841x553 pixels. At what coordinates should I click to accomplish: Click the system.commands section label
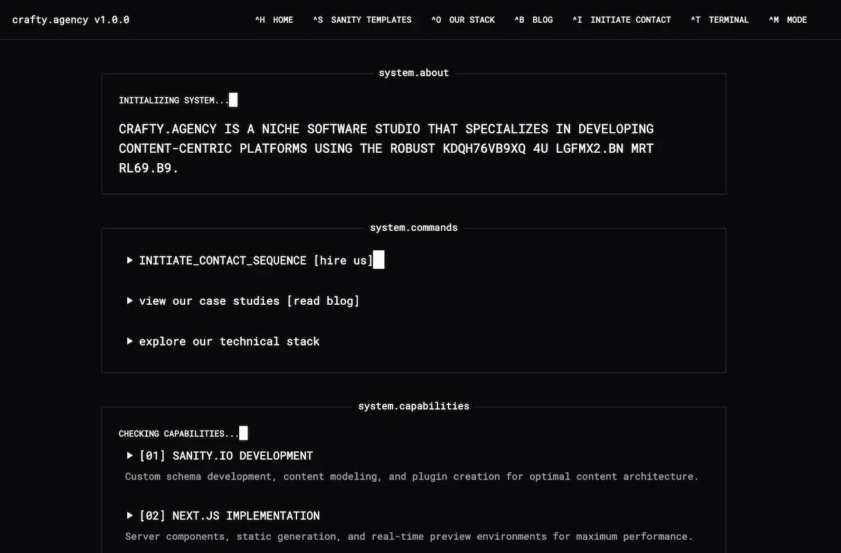[x=414, y=227]
